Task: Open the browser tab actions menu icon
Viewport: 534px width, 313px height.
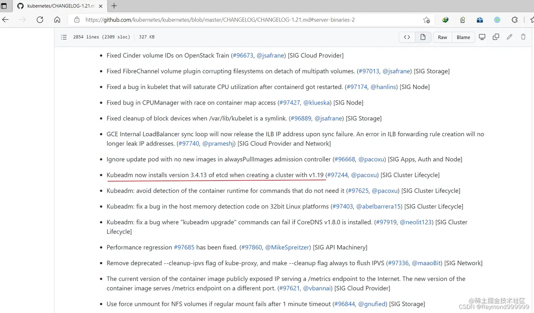Action: 4,6
